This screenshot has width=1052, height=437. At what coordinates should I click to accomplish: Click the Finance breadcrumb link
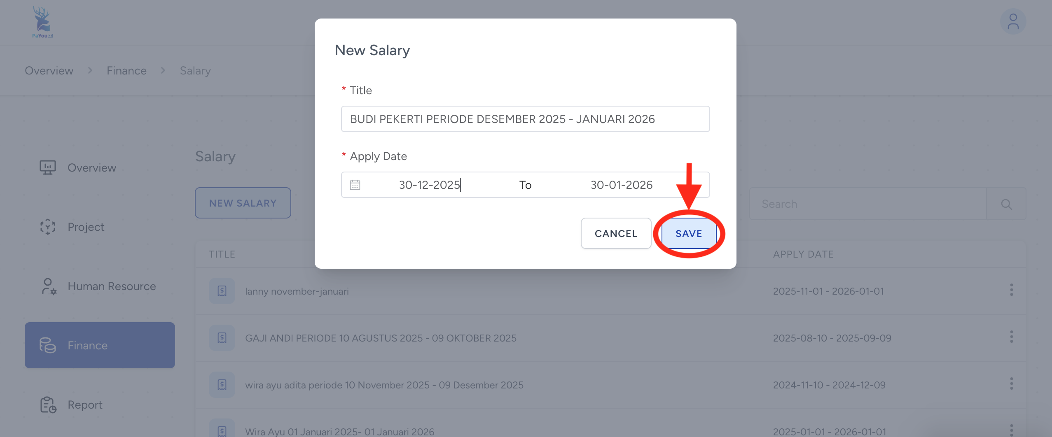[x=126, y=71]
